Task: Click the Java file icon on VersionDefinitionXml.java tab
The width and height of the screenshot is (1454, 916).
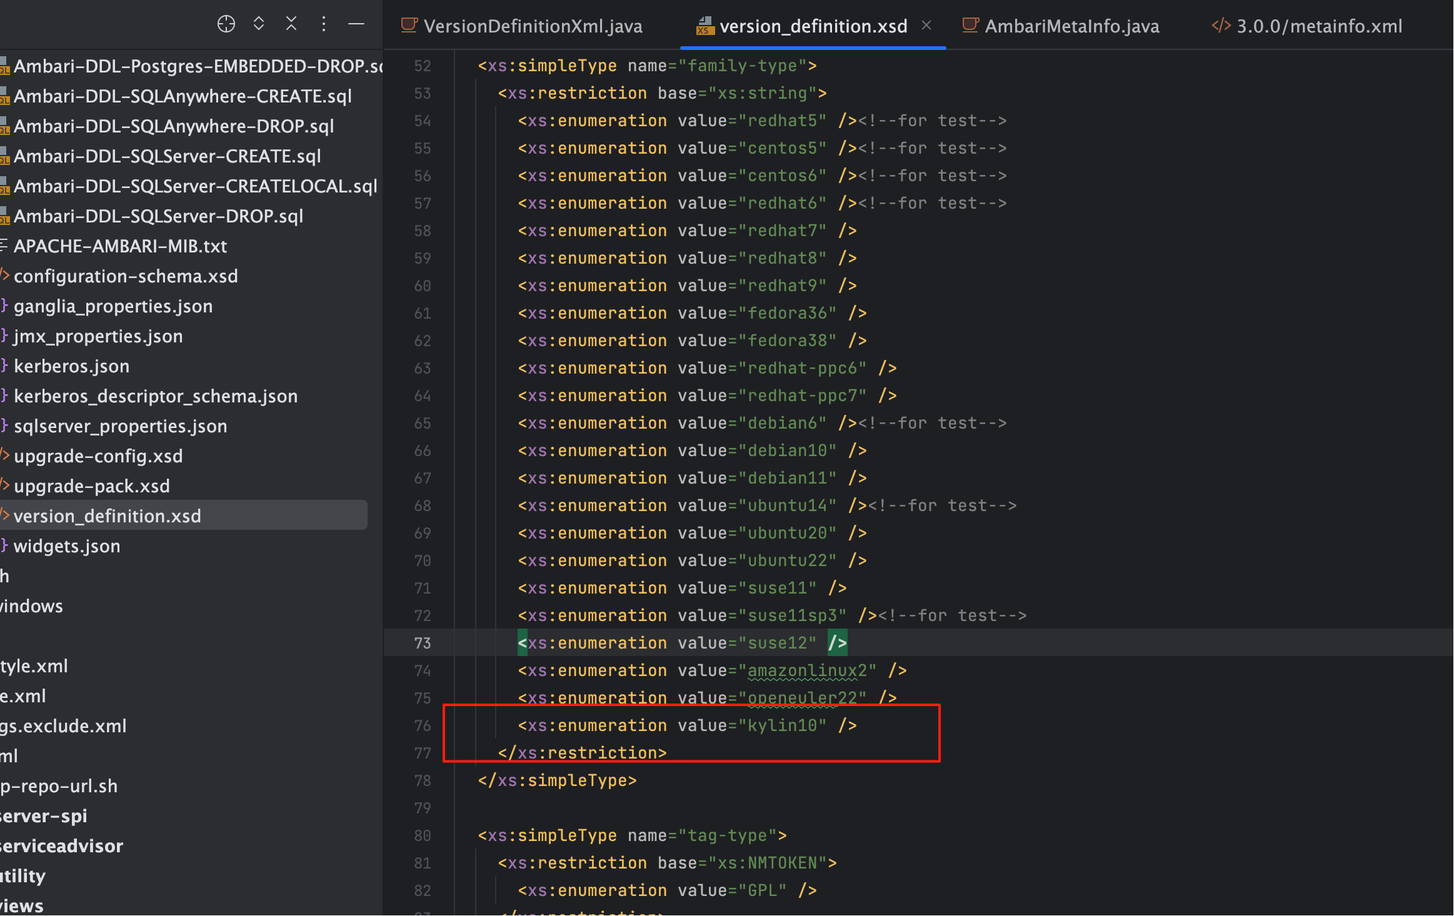Action: (x=409, y=26)
